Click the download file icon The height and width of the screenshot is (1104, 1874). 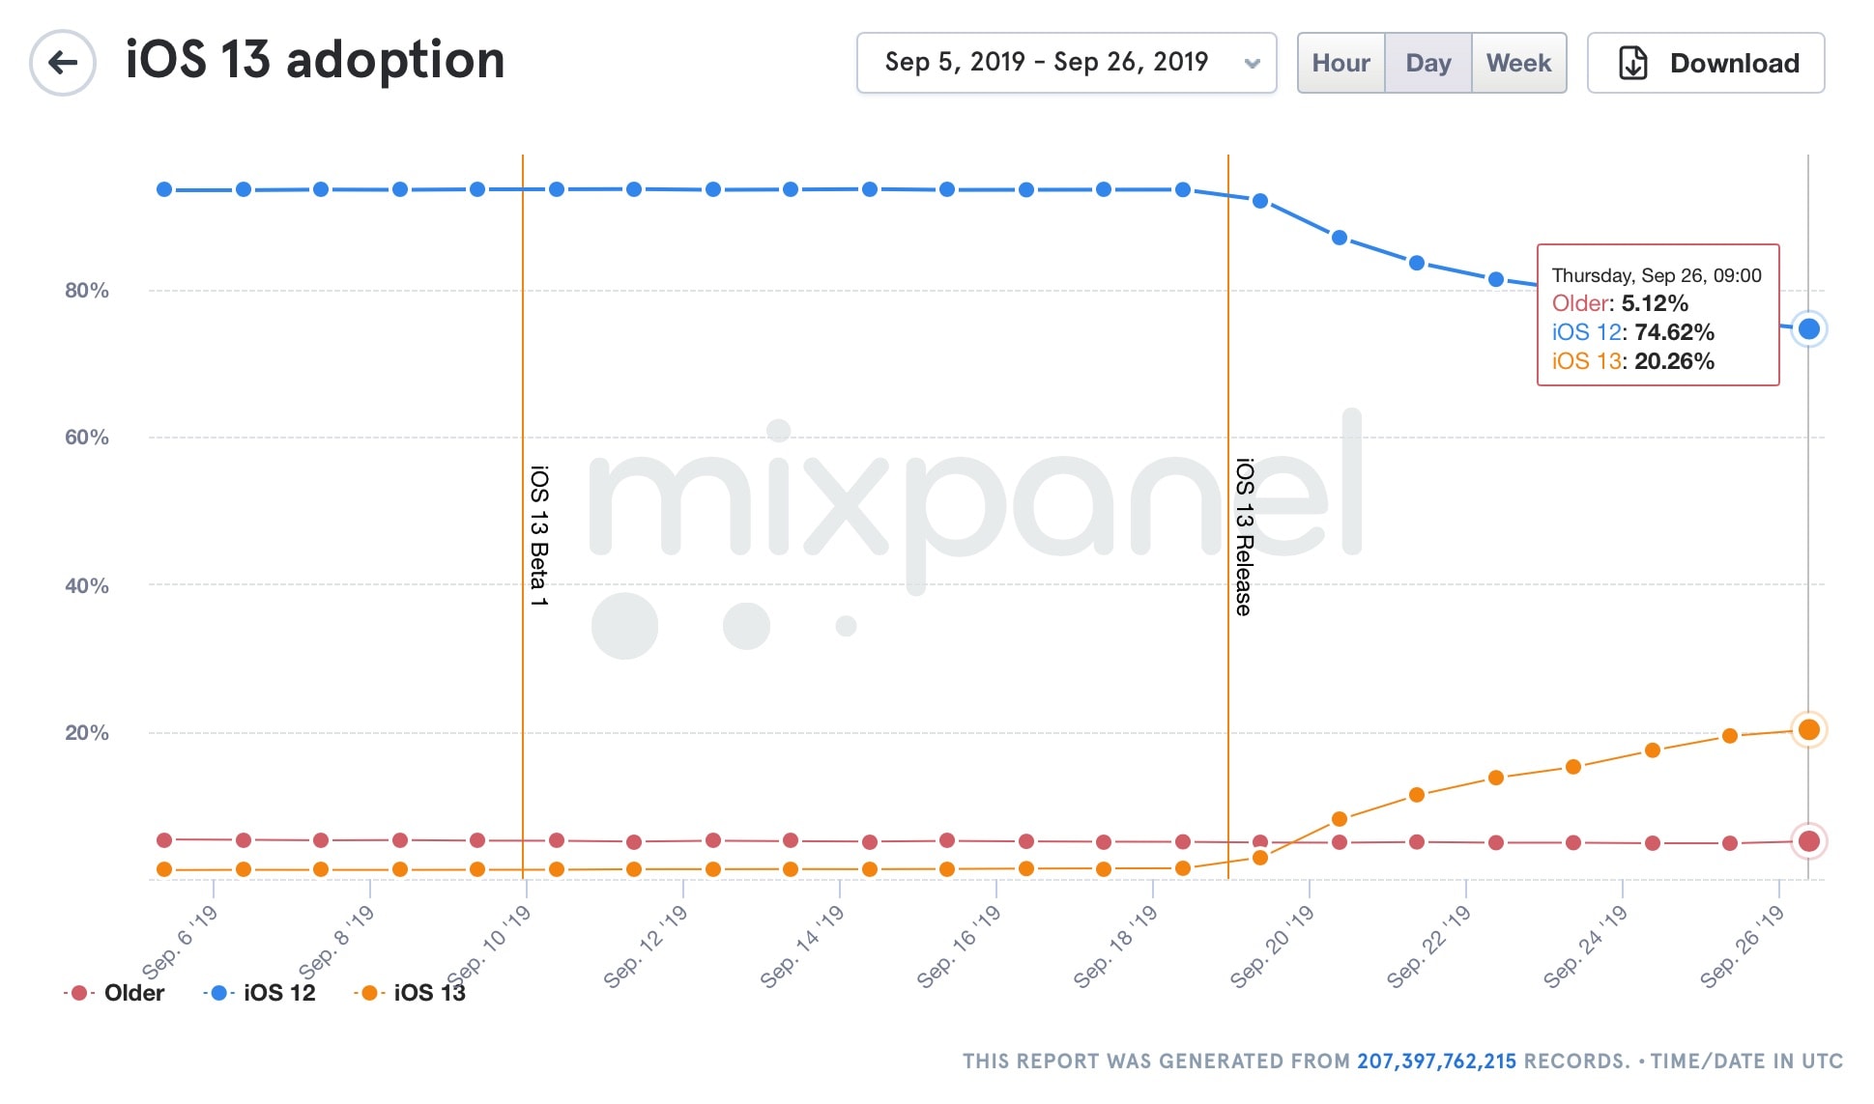tap(1632, 64)
